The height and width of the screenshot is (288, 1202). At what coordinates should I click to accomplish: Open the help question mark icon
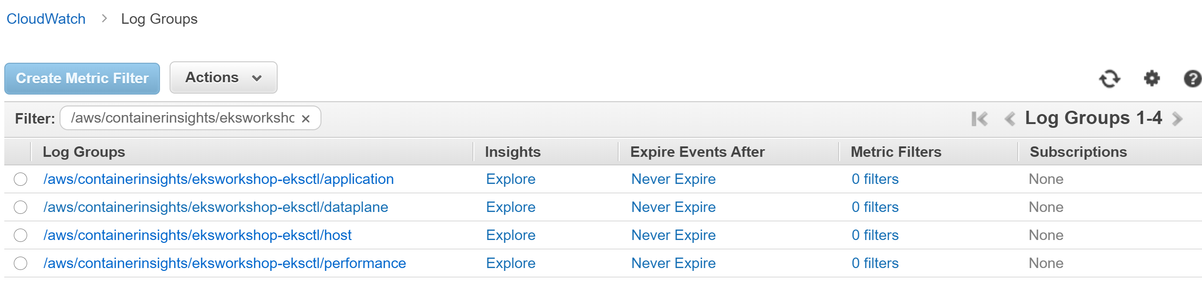point(1192,78)
